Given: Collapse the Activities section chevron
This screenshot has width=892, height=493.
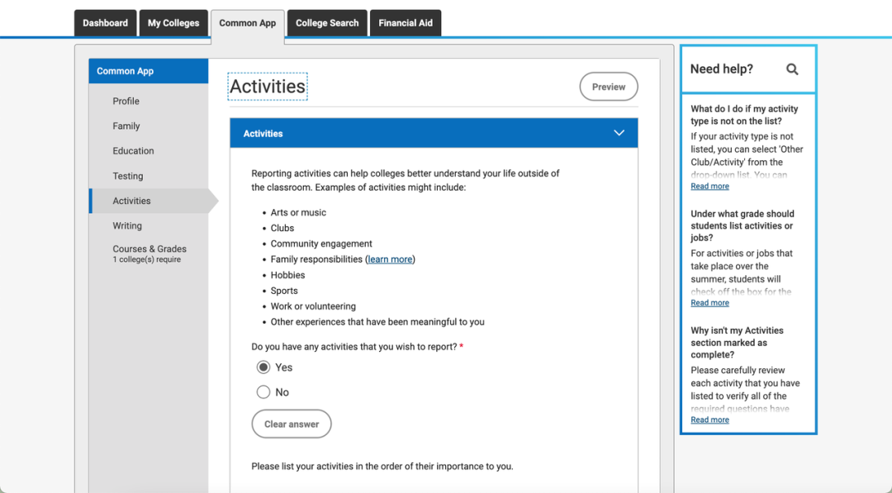Looking at the screenshot, I should [619, 133].
